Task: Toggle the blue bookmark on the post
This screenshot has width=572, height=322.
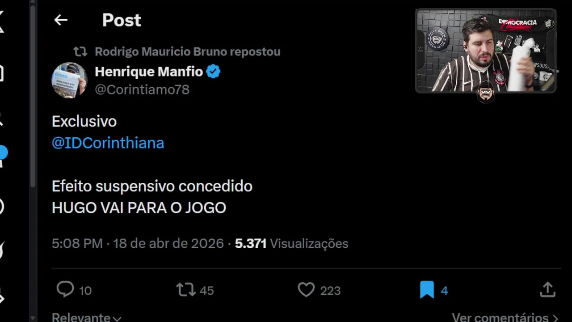Action: 427,290
